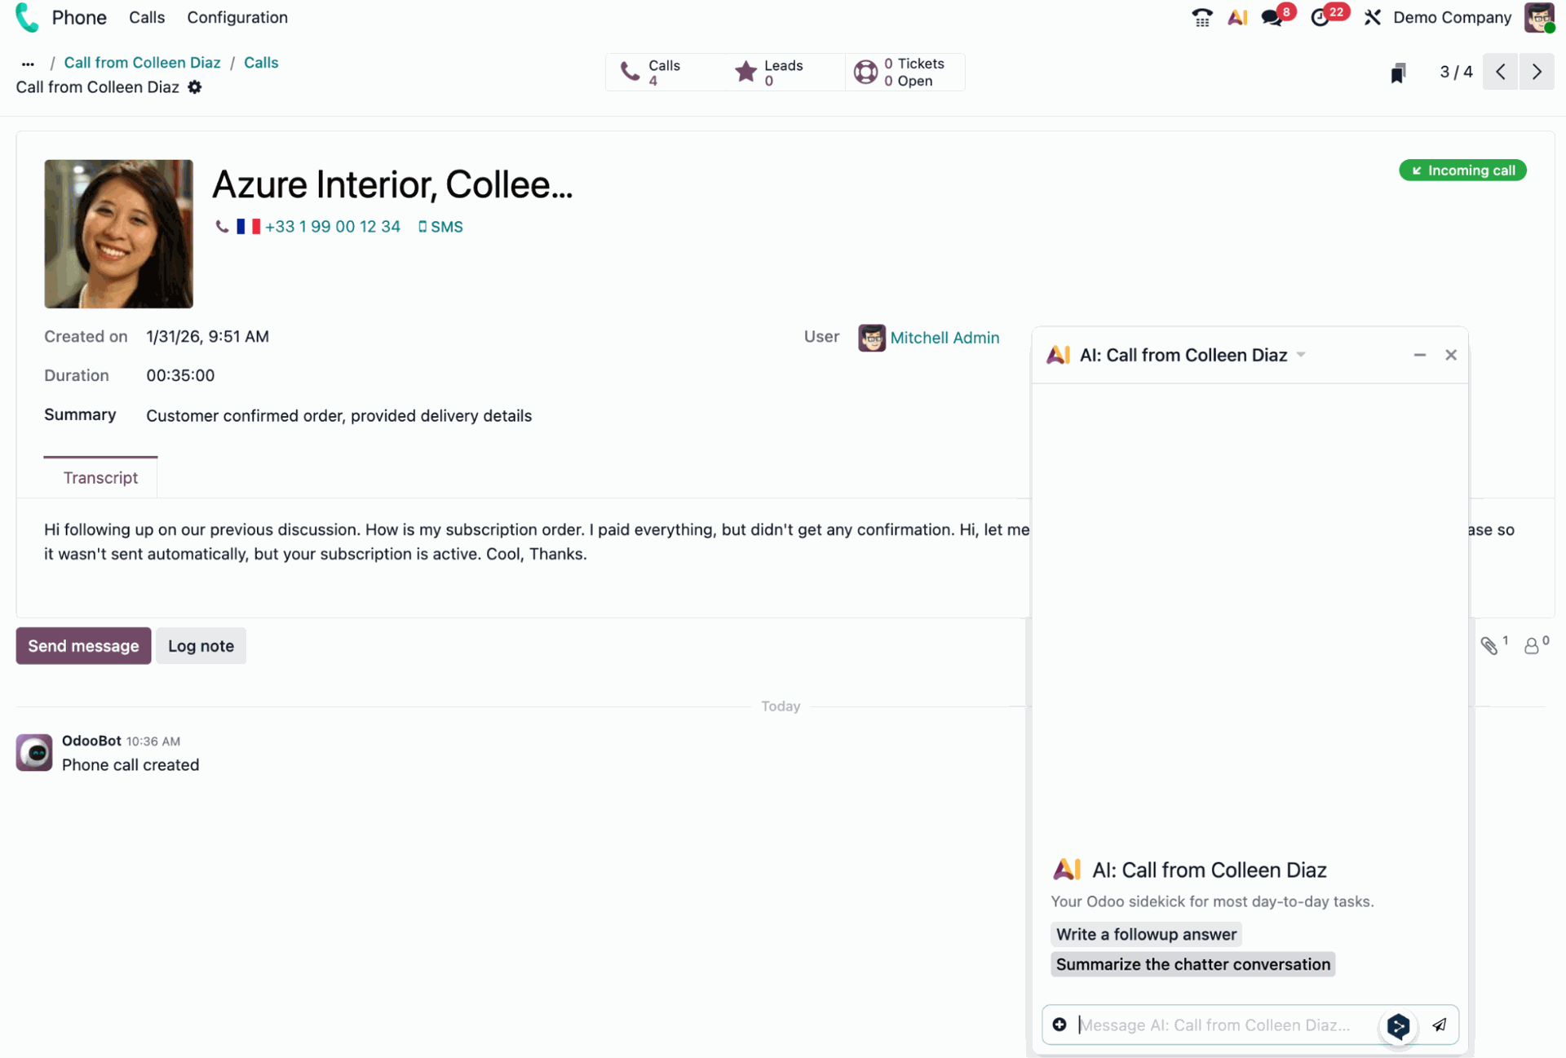Image resolution: width=1566 pixels, height=1058 pixels.
Task: Click the bookmark icon near the record pager
Action: click(1398, 73)
